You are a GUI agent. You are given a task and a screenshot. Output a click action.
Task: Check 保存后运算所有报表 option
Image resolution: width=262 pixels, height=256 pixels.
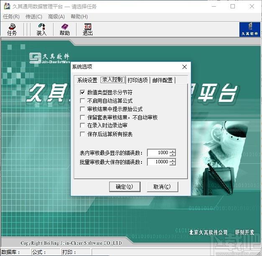(x=82, y=134)
